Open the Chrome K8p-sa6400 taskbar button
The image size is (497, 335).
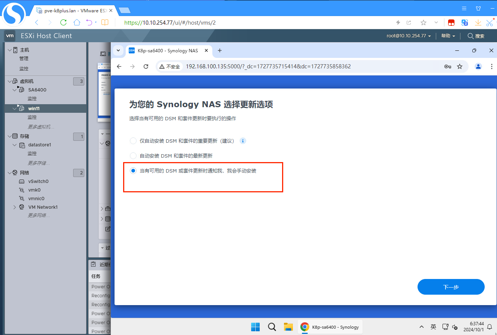pos(330,327)
